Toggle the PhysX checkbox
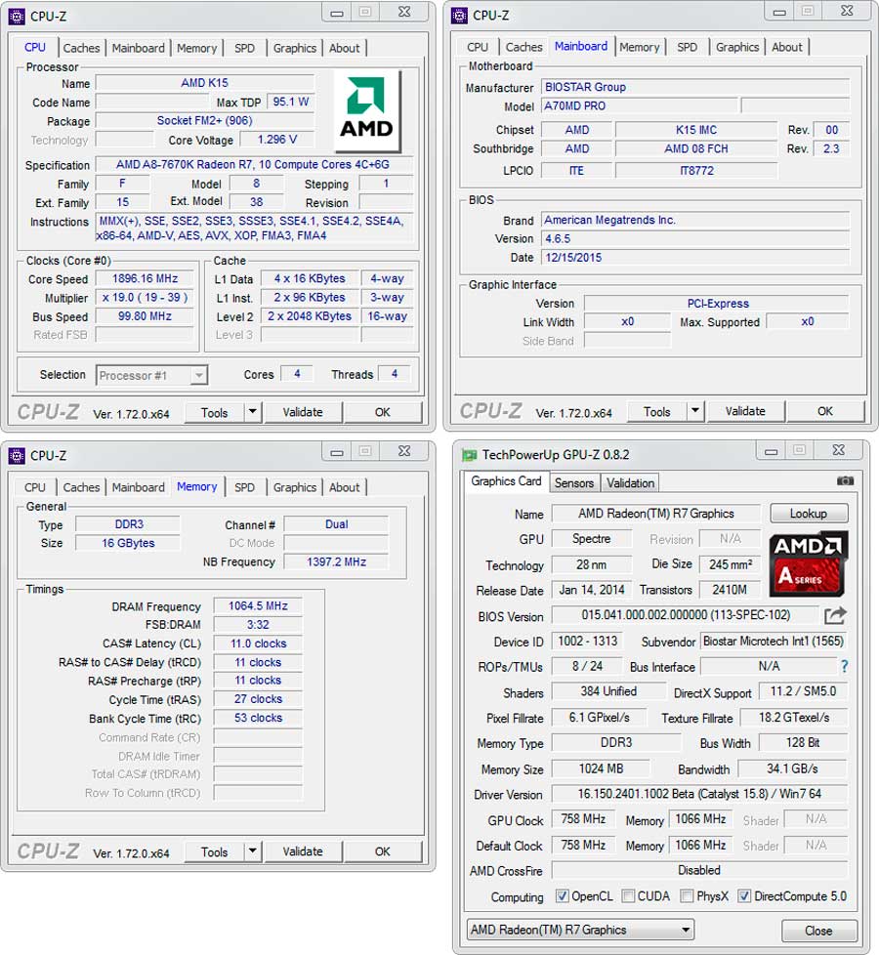The image size is (879, 955). [x=687, y=895]
